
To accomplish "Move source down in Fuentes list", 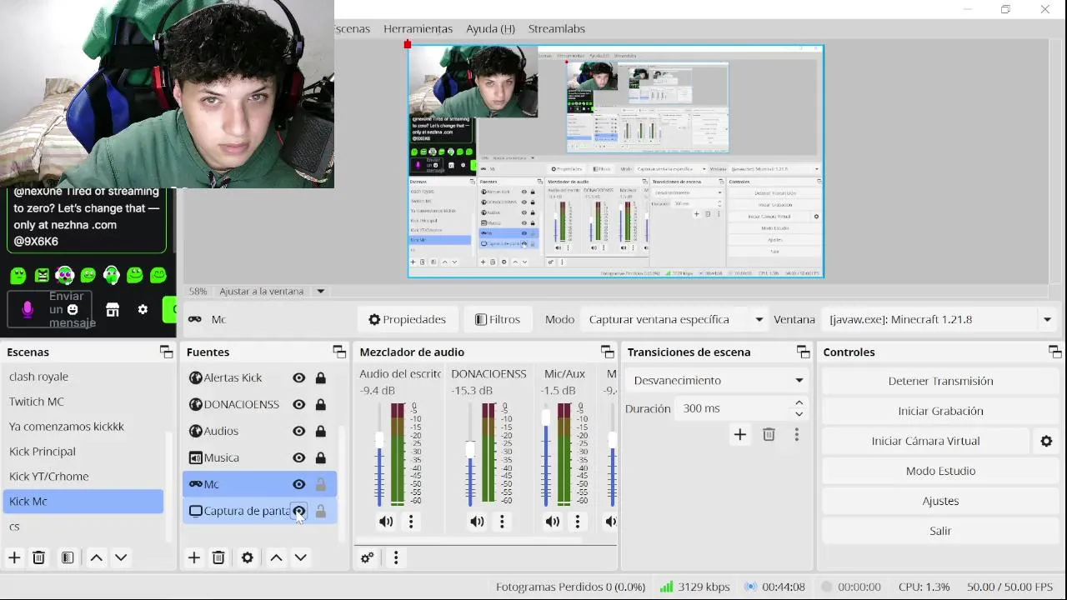I will click(301, 557).
